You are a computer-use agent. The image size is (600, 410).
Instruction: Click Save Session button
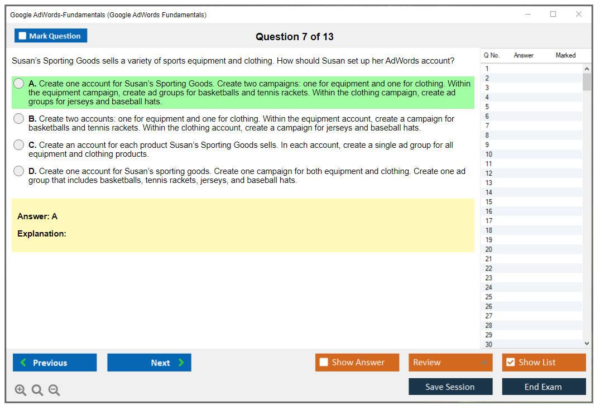point(450,387)
